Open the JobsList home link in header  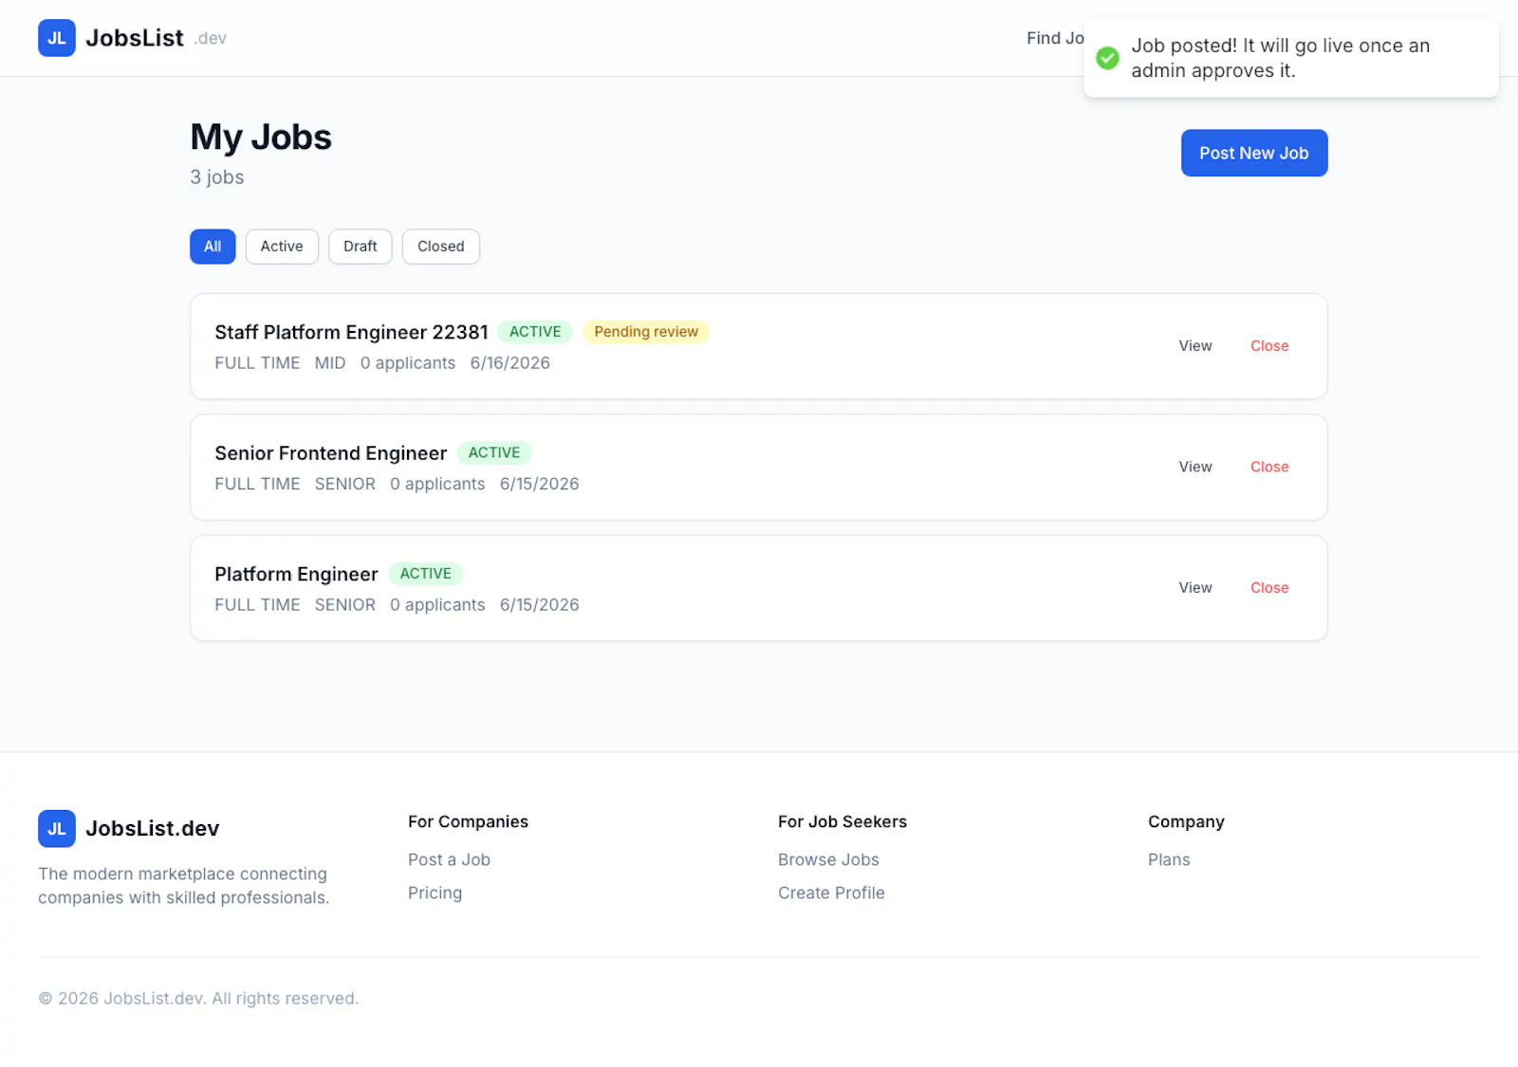click(133, 38)
